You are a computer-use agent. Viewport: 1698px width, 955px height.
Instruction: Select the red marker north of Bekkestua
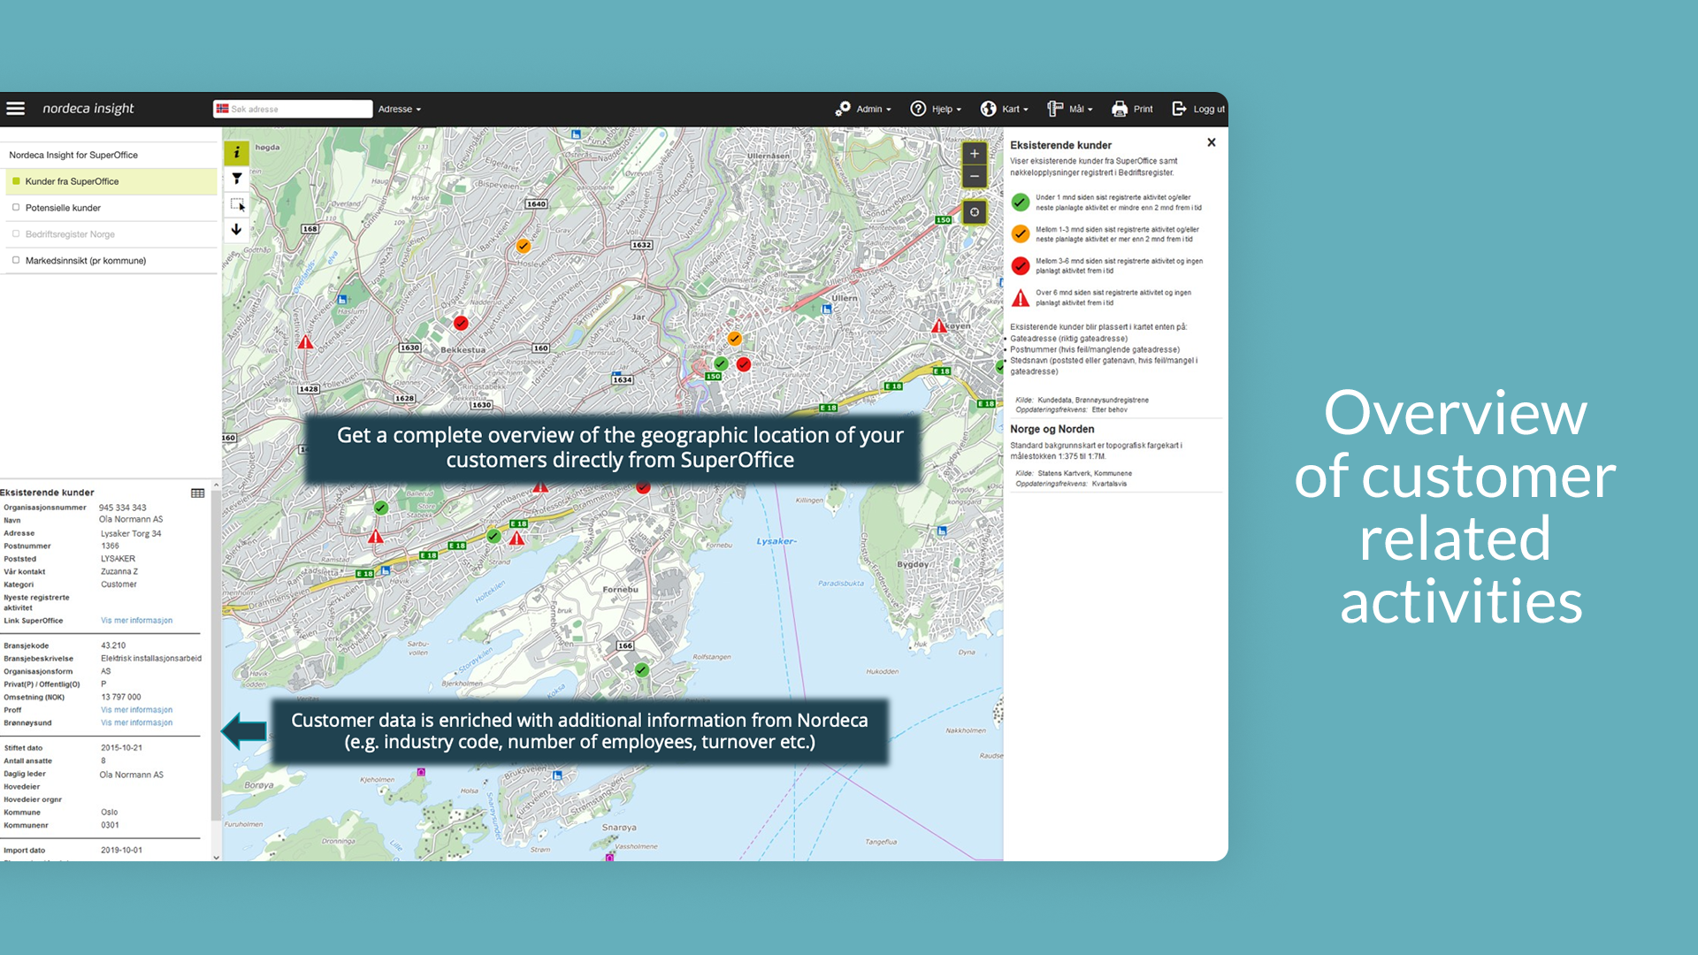pos(461,323)
